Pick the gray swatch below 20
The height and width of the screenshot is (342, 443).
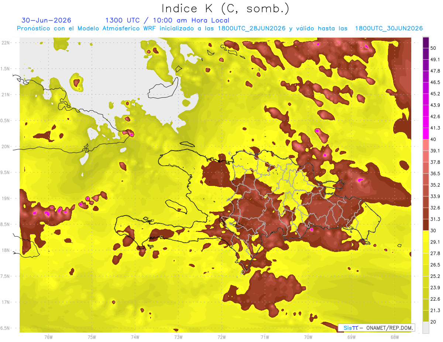coord(426,327)
